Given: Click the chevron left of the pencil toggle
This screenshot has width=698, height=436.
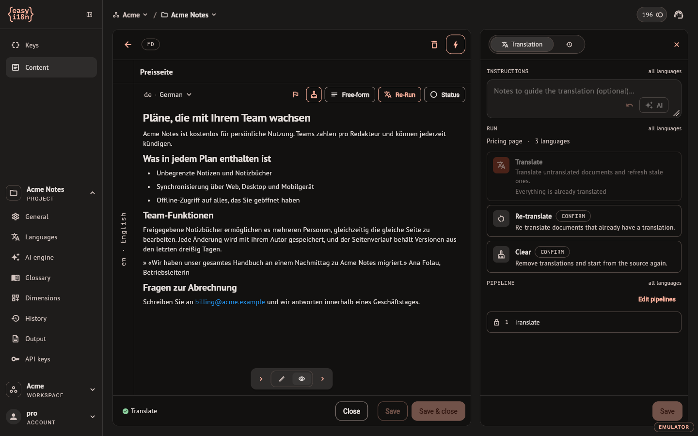Looking at the screenshot, I should coord(261,379).
